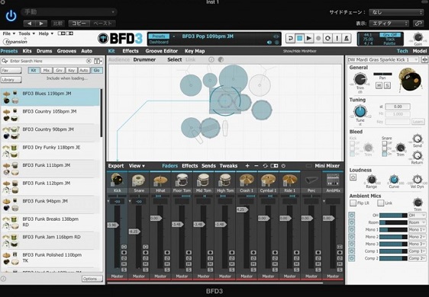Show the Mini Mixer

327,166
